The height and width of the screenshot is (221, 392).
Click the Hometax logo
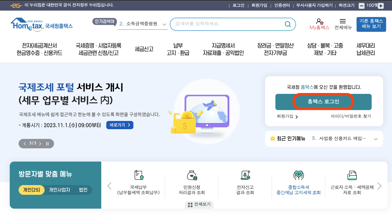[41, 24]
